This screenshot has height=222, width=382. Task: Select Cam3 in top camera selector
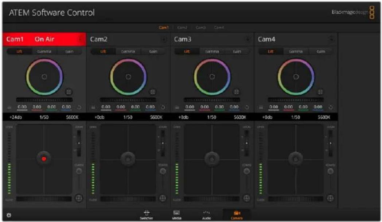201,28
